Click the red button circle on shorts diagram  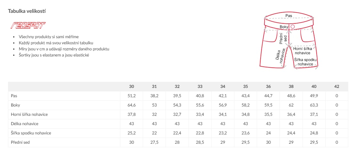pos(292,27)
